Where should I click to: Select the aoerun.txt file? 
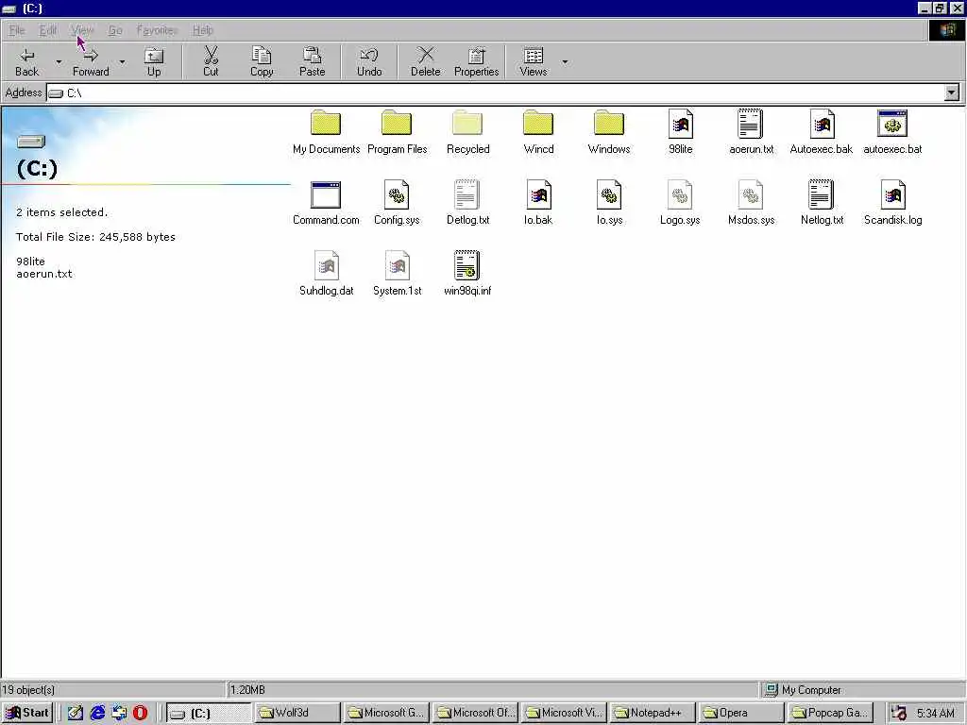tap(751, 132)
